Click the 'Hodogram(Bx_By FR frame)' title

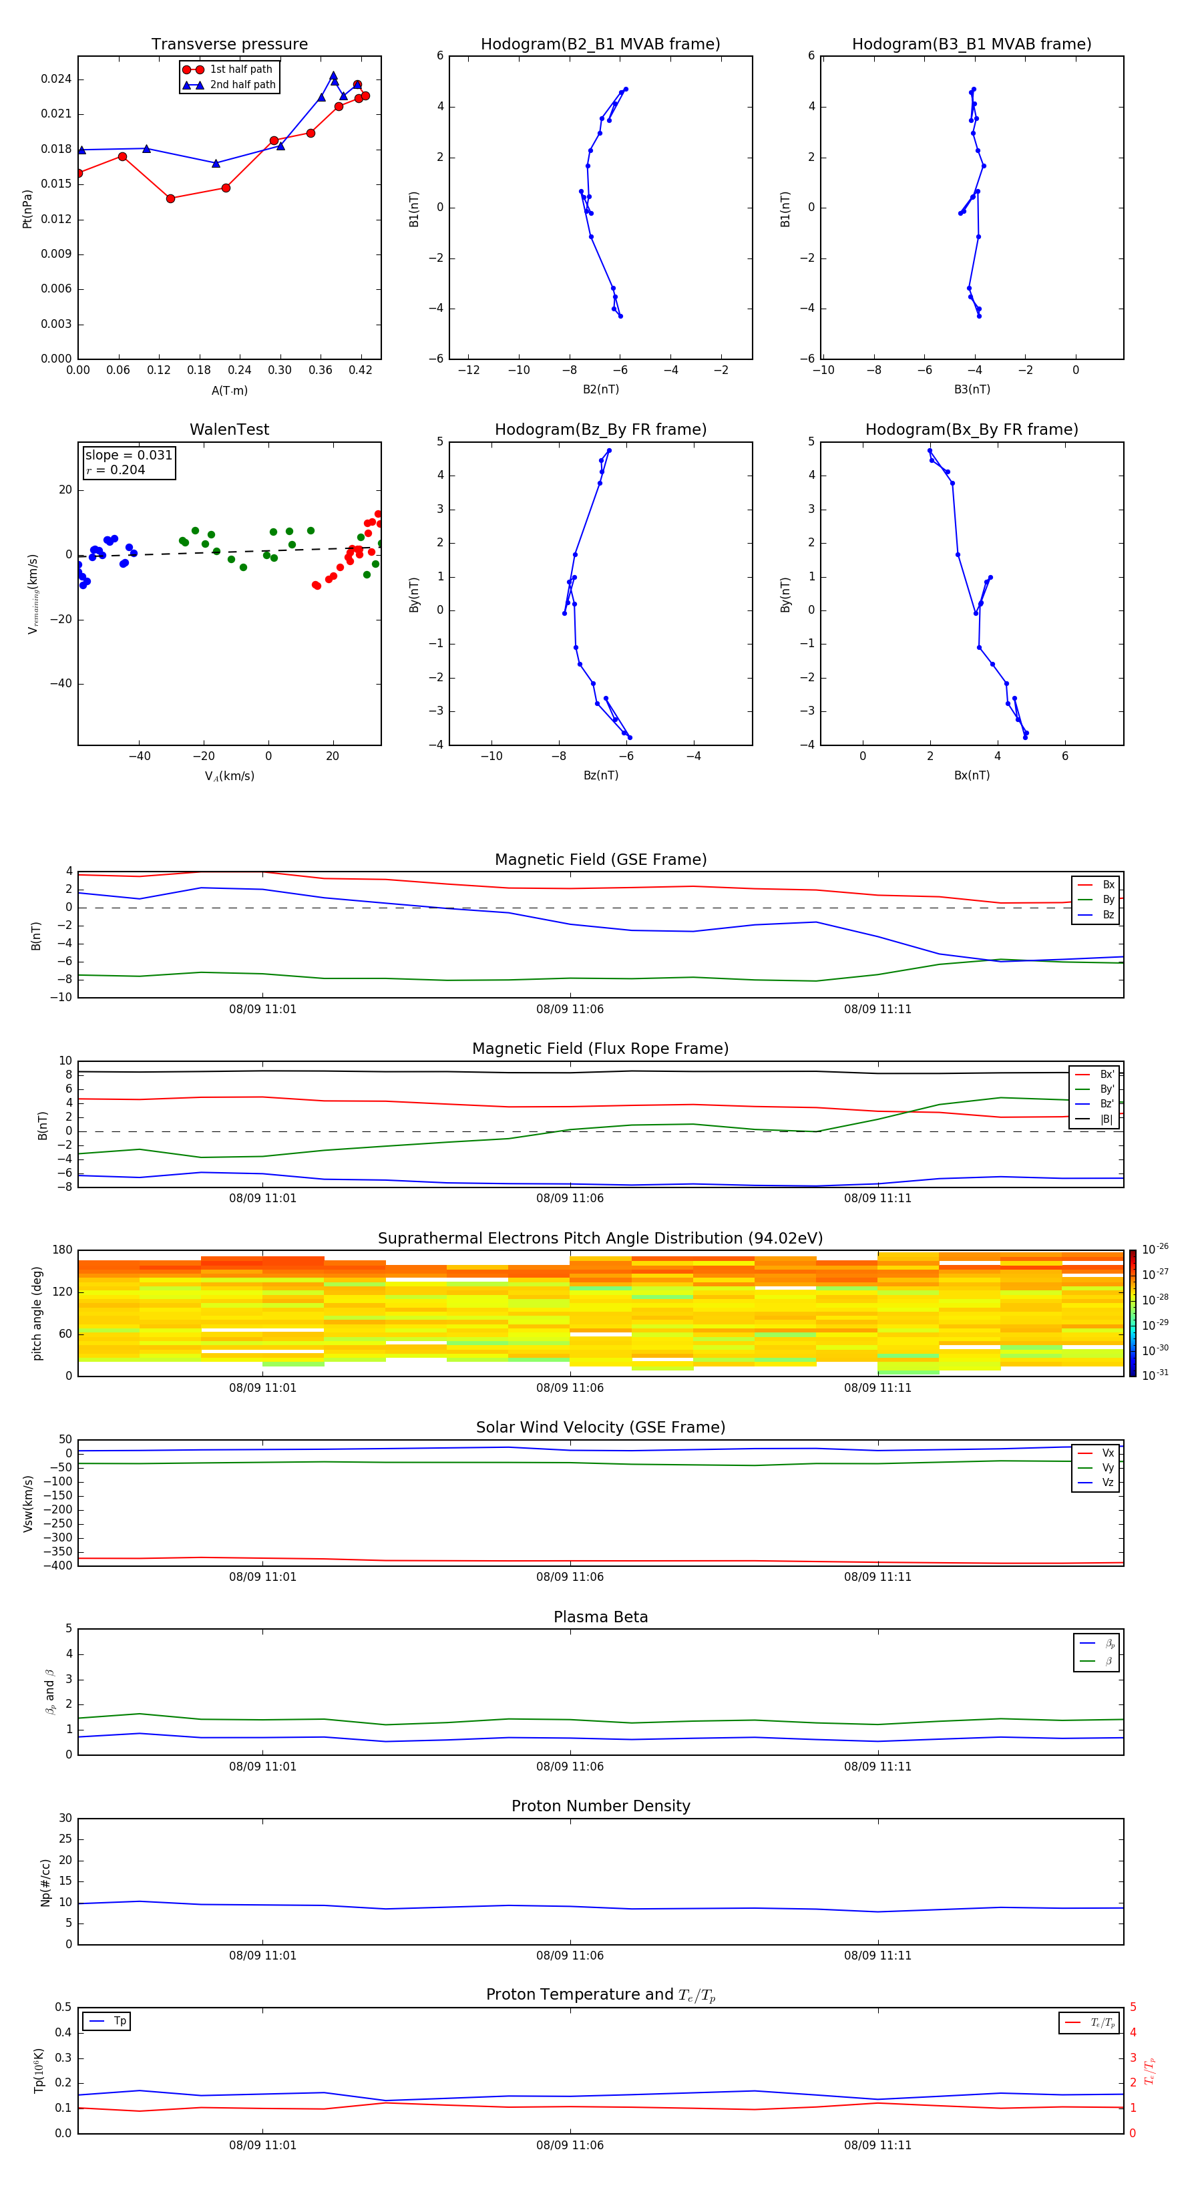pos(971,429)
